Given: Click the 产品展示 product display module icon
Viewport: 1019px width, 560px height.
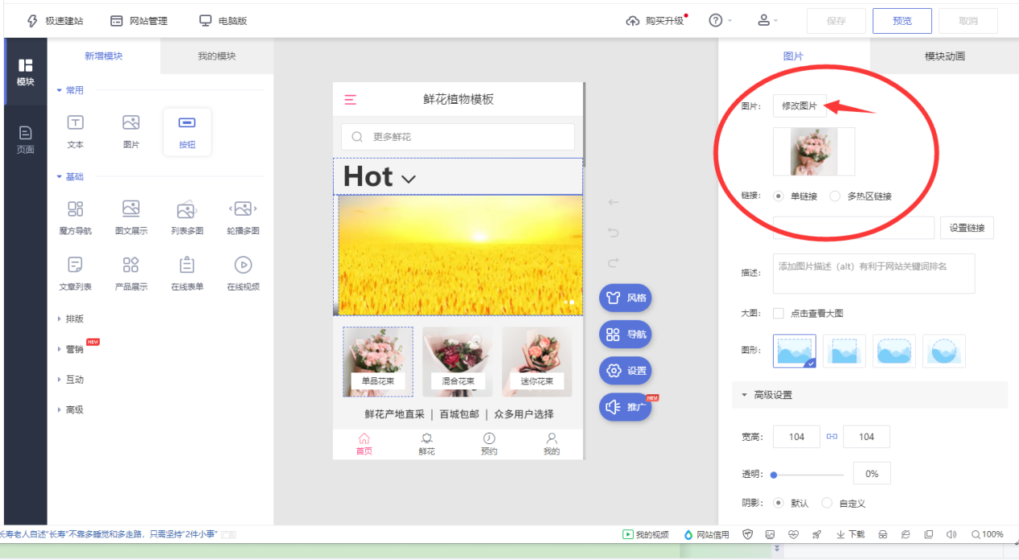Looking at the screenshot, I should (x=131, y=270).
